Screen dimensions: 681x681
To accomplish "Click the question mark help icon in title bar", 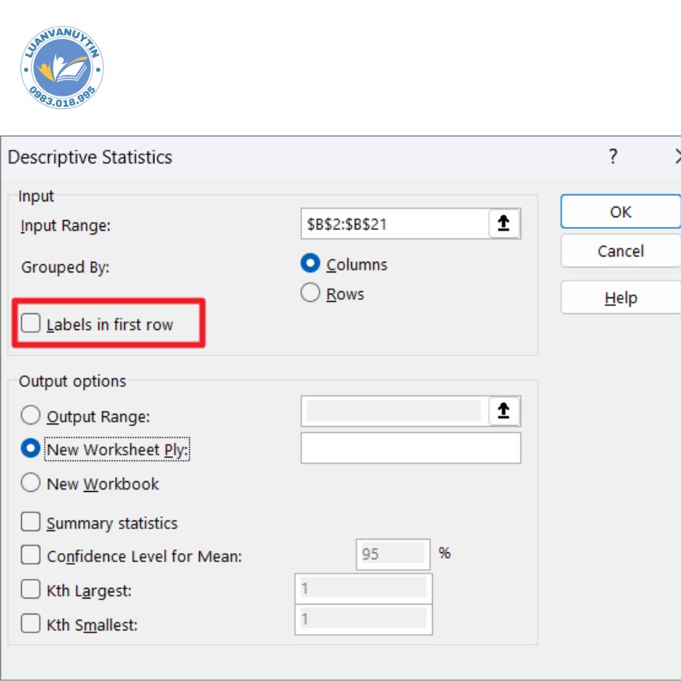I will pos(613,157).
